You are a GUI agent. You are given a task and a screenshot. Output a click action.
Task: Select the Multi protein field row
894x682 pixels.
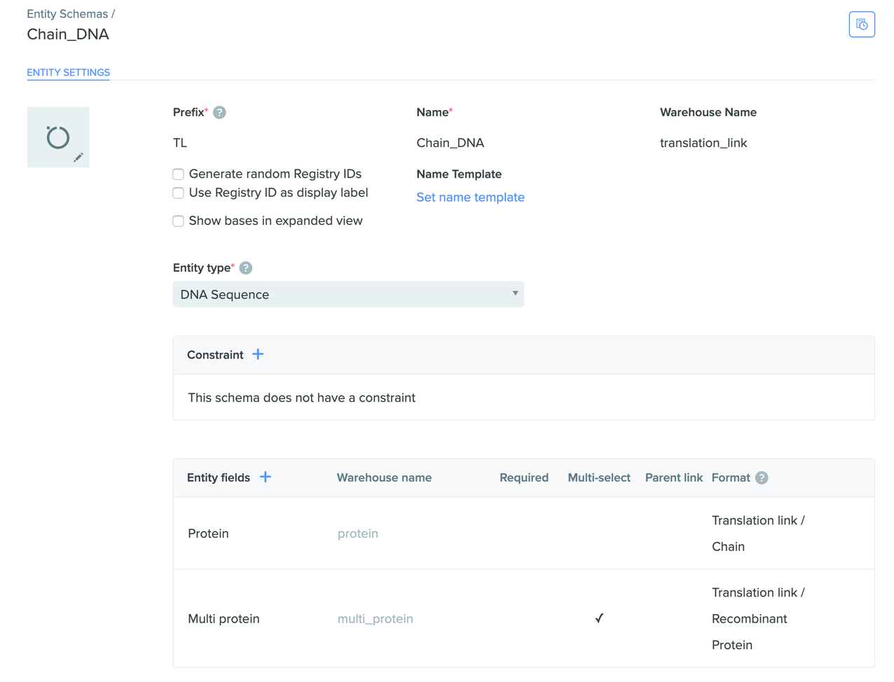[x=524, y=618]
